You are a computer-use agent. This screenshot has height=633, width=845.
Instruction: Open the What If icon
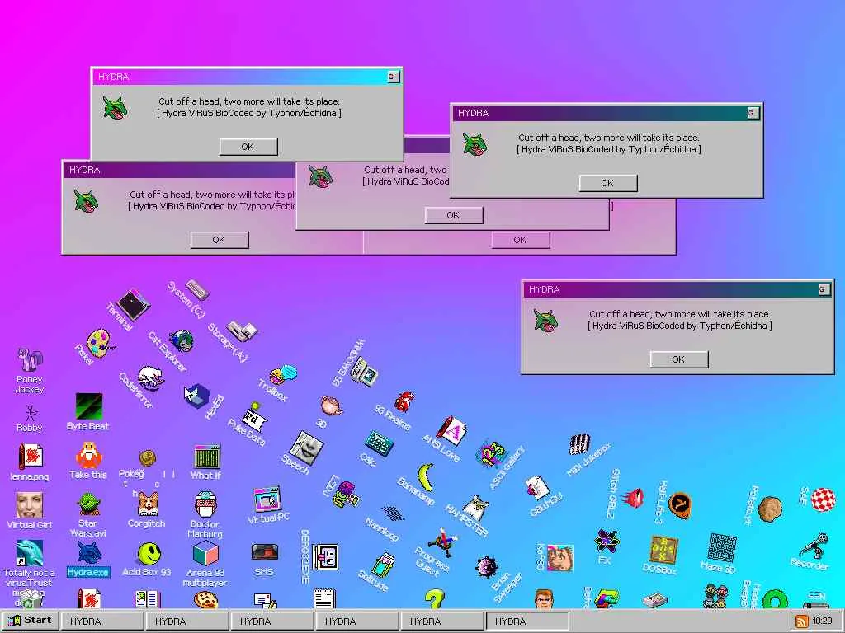207,457
